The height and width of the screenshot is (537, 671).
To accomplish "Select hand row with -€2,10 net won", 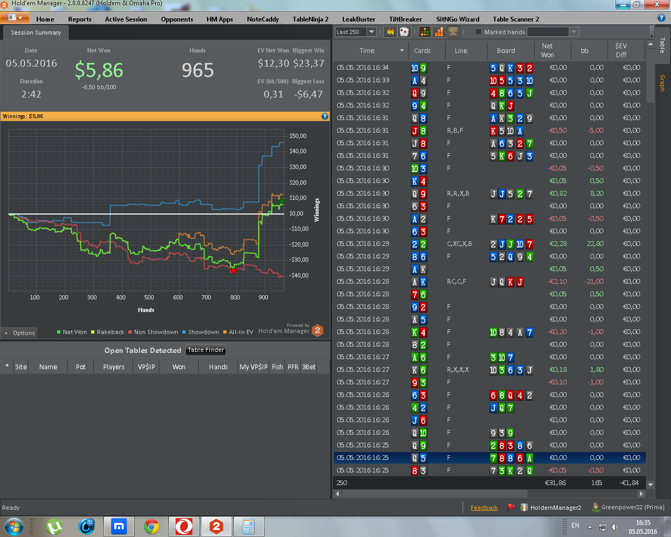I will tap(490, 282).
